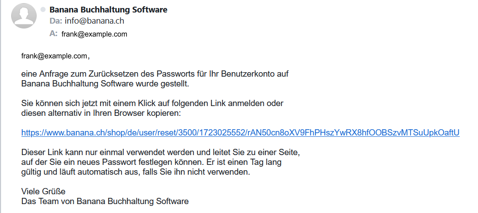Click the sender's avatar picture
Viewport: 478px width, 213px height.
click(24, 16)
